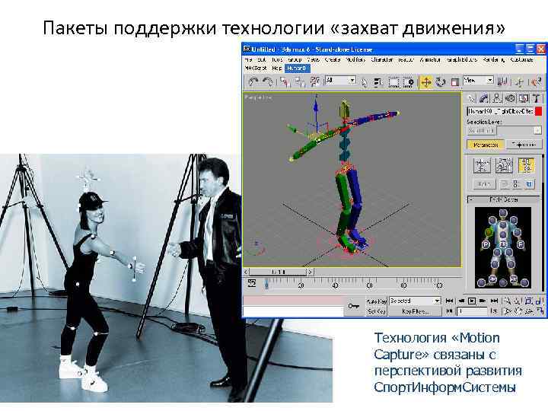Choose the Rectangular Selection Region tool

394,82
